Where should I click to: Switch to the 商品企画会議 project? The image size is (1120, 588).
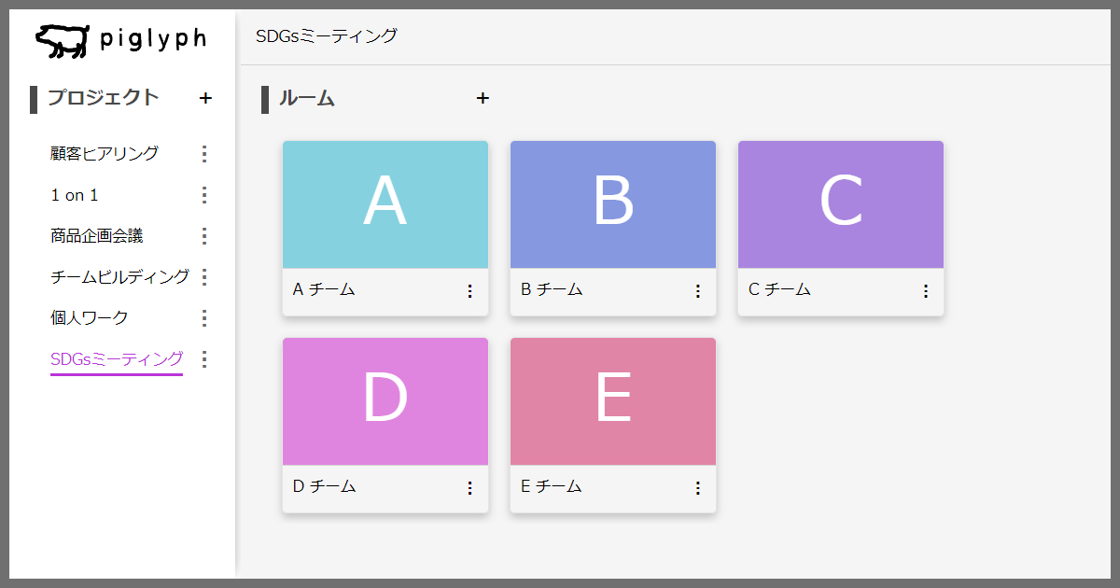pyautogui.click(x=97, y=236)
